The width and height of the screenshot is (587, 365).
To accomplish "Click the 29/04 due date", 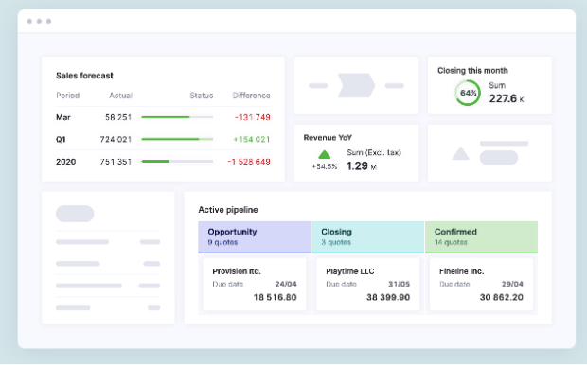I will (512, 284).
